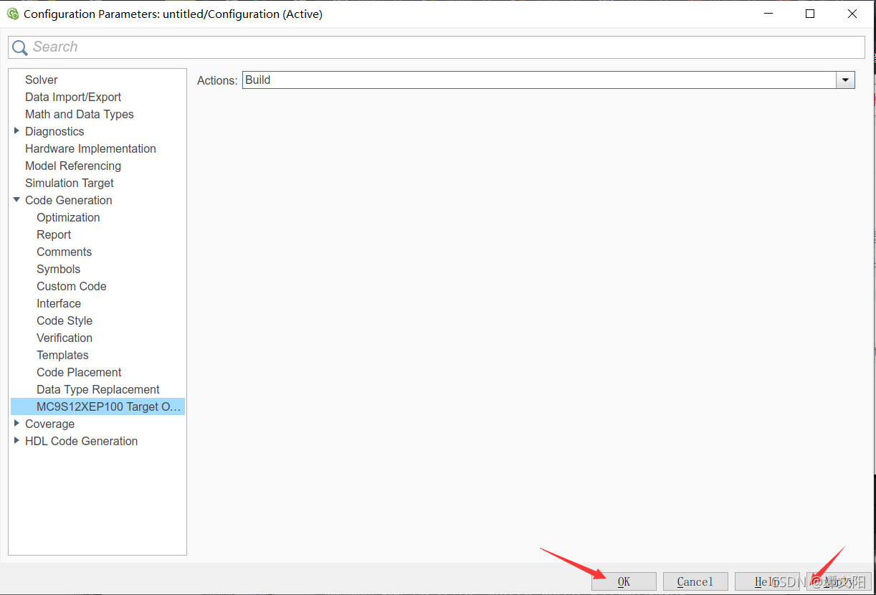Select the Verification item

[x=65, y=338]
